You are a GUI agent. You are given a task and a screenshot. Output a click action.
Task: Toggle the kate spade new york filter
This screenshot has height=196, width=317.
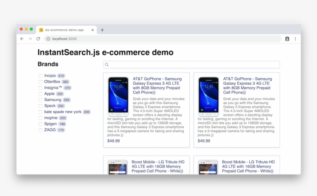coord(40,112)
